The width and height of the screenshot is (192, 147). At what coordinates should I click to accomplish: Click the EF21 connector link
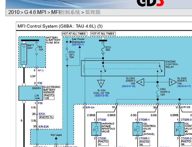(42, 114)
